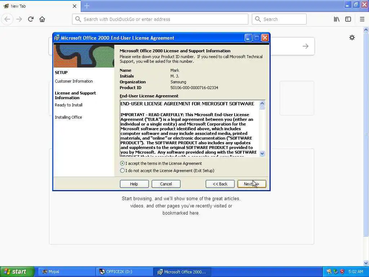Open a new tab with the plus icon
This screenshot has width=369, height=277.
(x=87, y=6)
